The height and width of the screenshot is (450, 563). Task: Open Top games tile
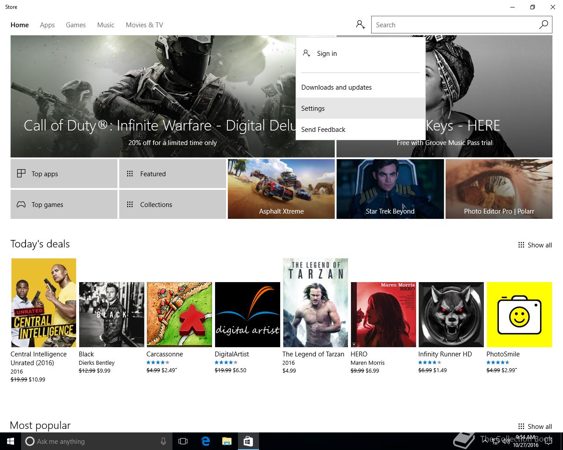[x=64, y=204]
